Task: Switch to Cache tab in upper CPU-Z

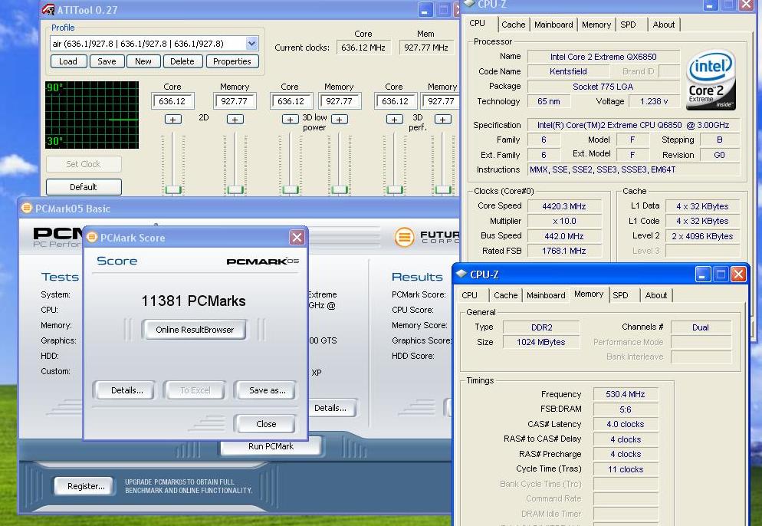Action: coord(513,25)
